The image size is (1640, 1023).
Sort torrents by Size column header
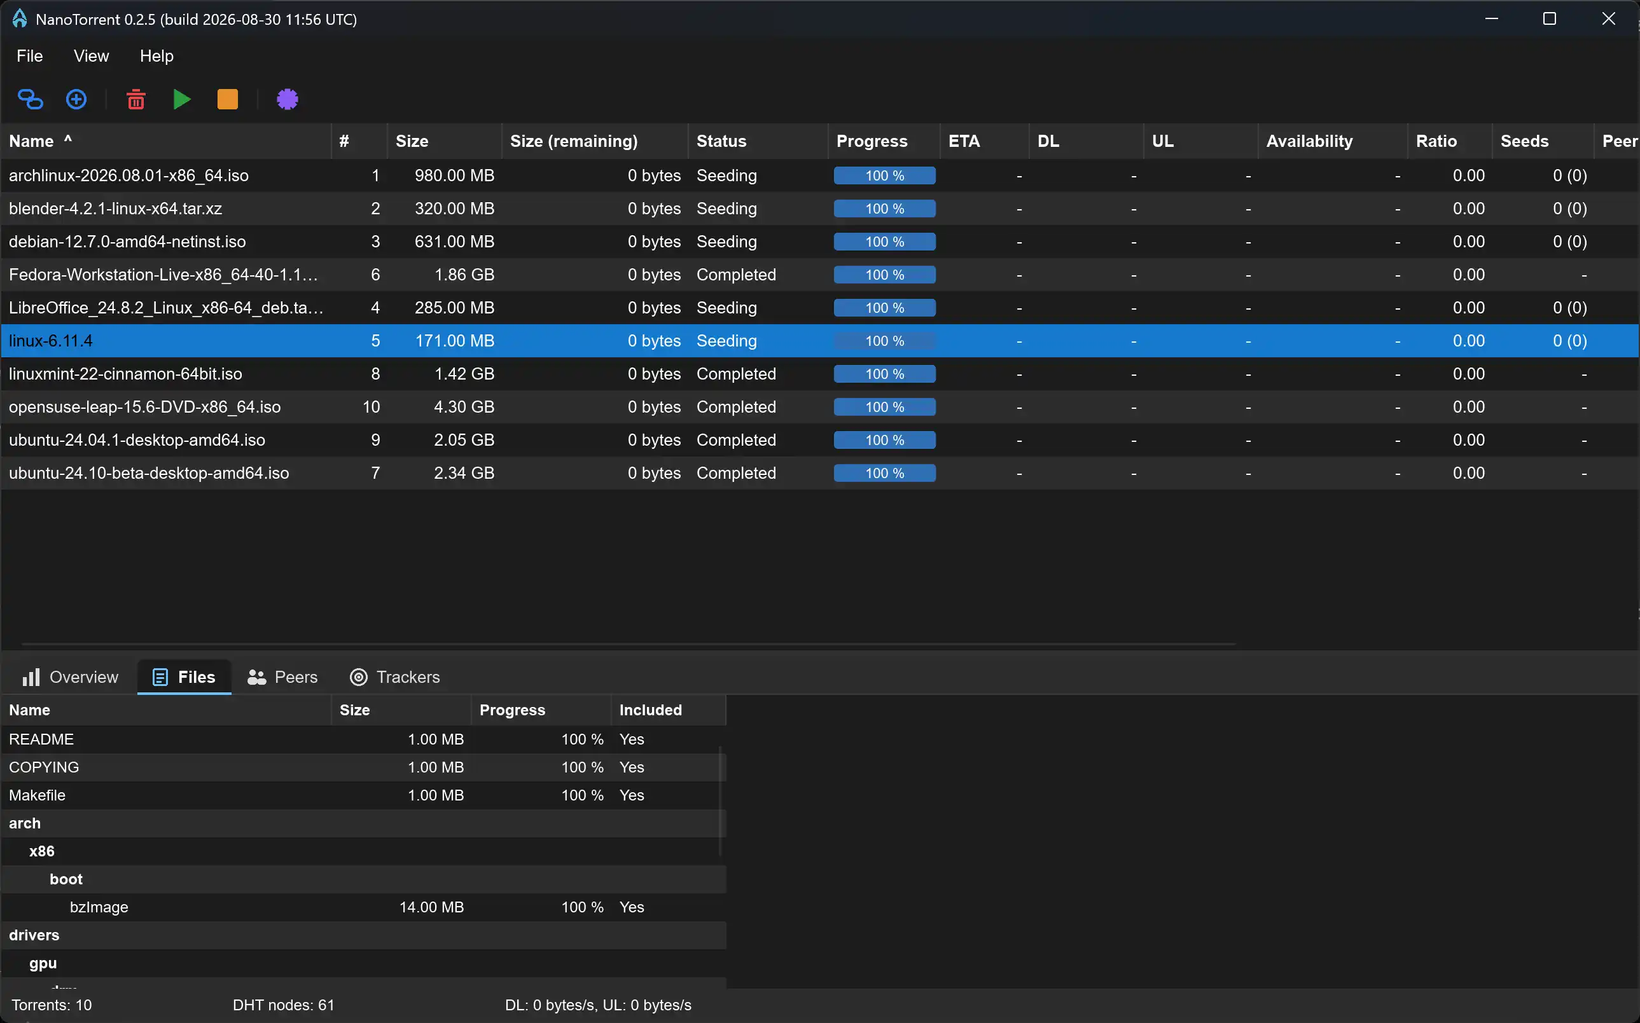(444, 141)
